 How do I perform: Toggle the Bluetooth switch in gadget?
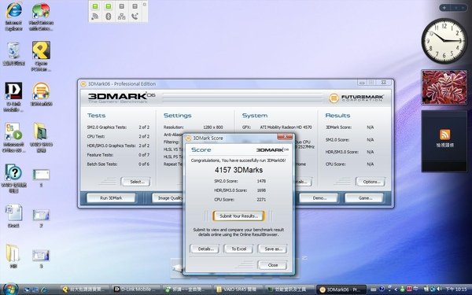(x=109, y=6)
